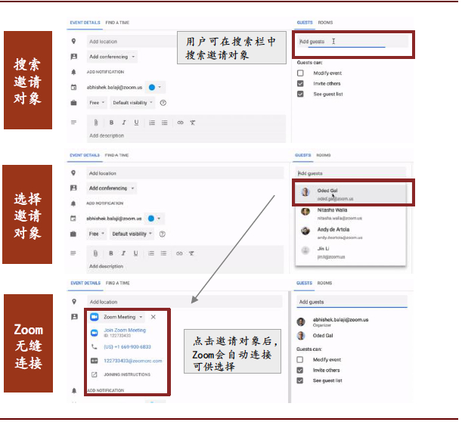Screen dimensions: 462x422
Task: Click numbered list icon in 搜索邀请对象 screenshot
Action: coord(152,123)
